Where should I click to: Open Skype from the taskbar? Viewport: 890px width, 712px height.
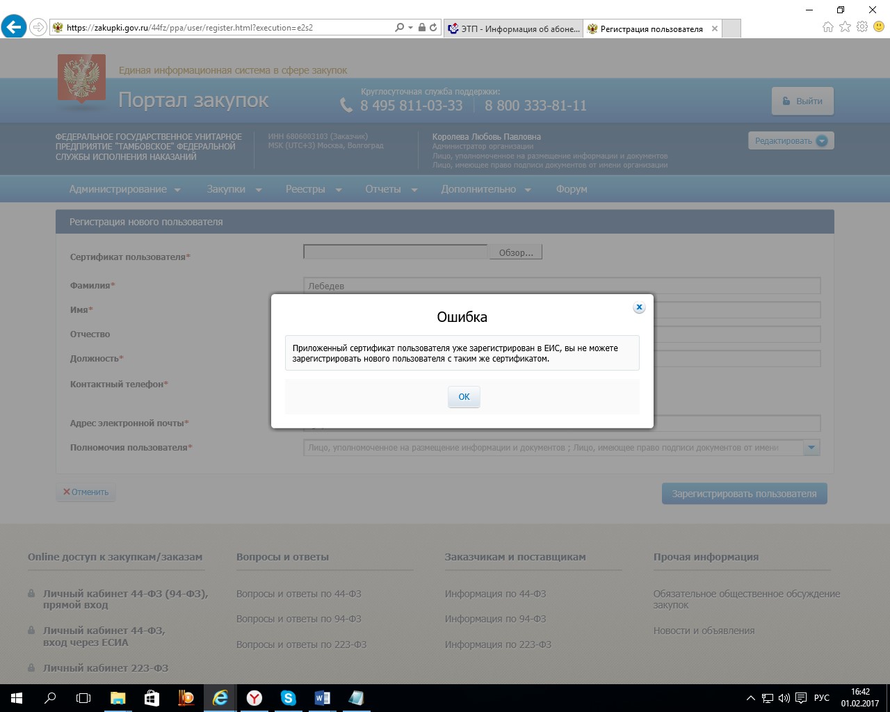click(289, 698)
